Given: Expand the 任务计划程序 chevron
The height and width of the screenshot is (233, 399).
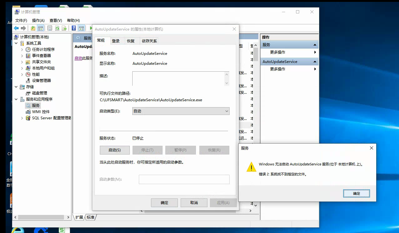Looking at the screenshot, I should (x=22, y=49).
